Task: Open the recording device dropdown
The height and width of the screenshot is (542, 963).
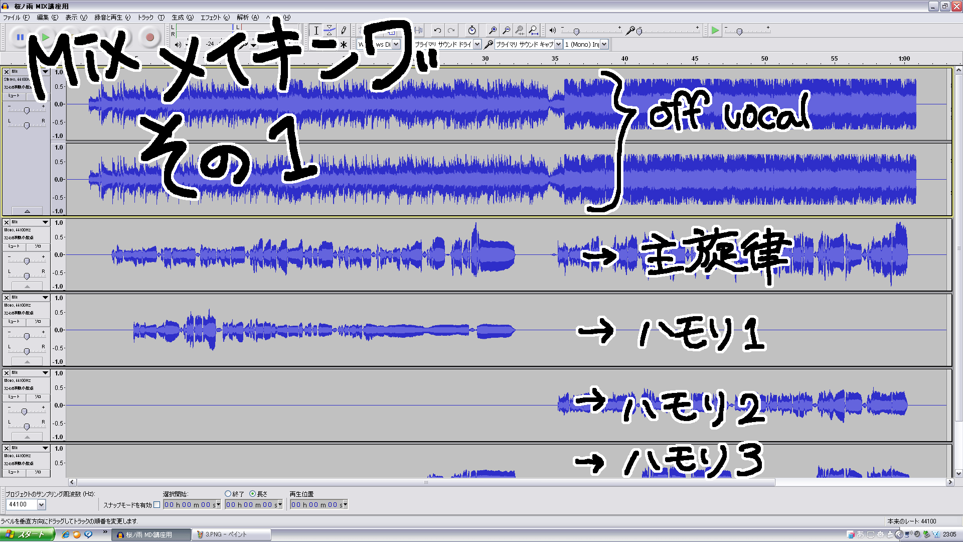Action: coord(558,44)
